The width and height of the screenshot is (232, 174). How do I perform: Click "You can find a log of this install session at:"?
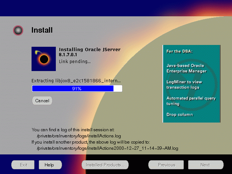73,130
